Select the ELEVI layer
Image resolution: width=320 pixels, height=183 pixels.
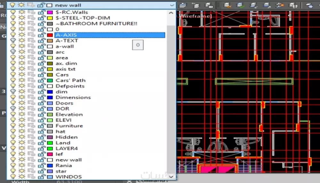pyautogui.click(x=64, y=120)
